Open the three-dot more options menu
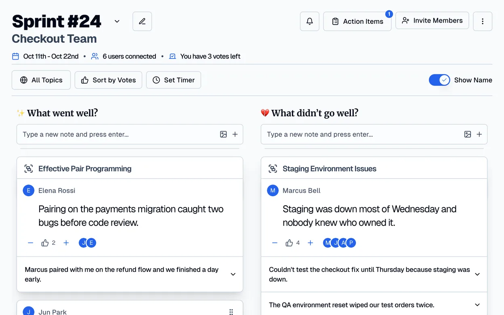 [x=483, y=21]
